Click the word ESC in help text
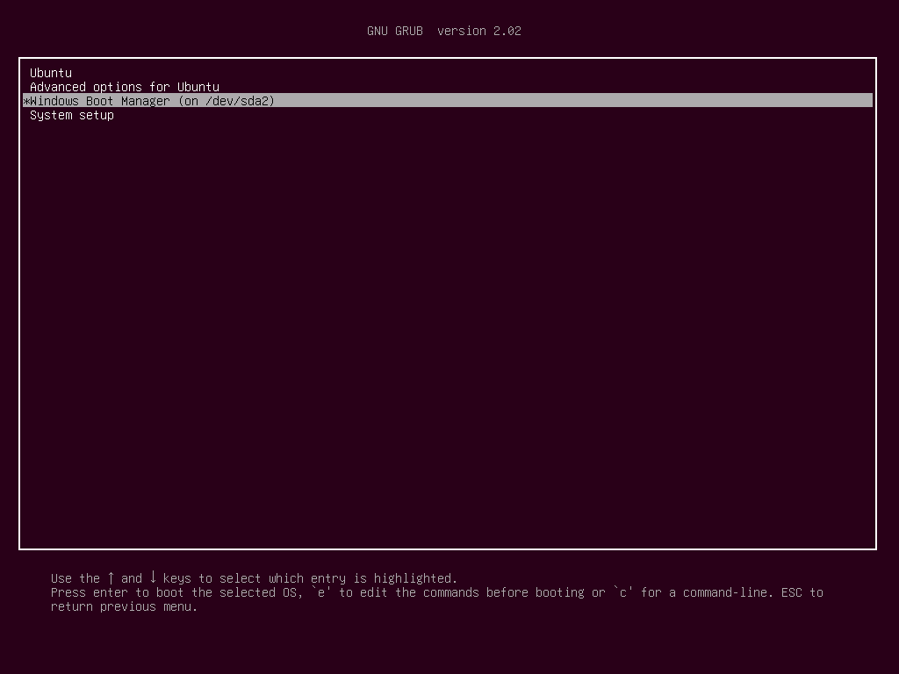Screen dimensions: 899x674 [x=799, y=592]
